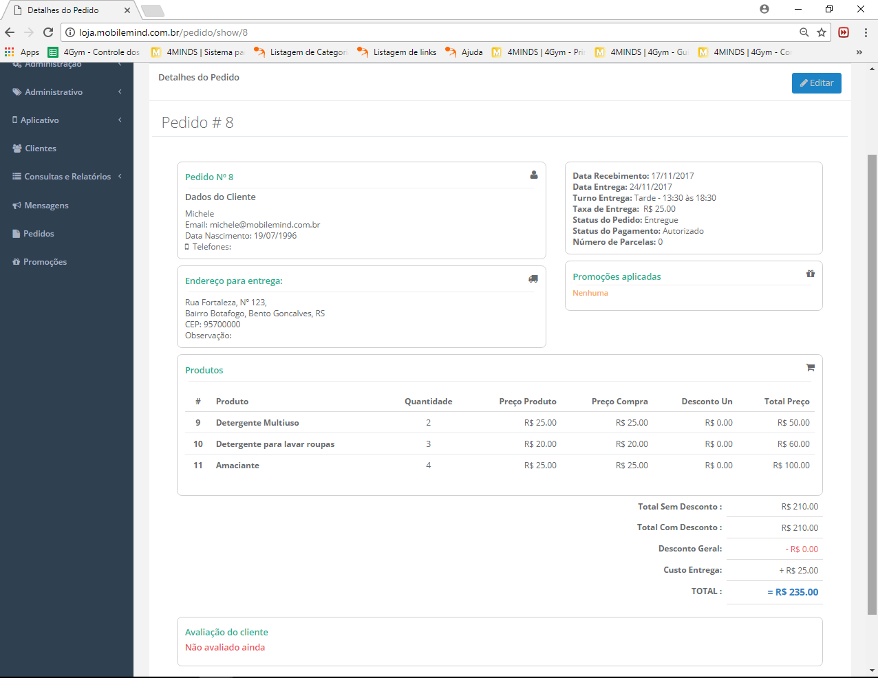Click the URL address bar field
Viewport: 878px width, 678px height.
tap(433, 32)
